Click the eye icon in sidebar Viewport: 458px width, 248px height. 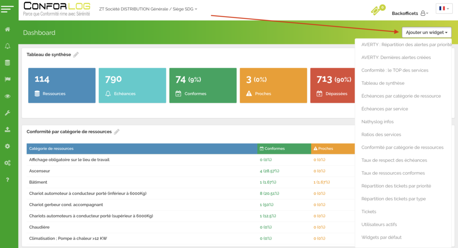8,96
